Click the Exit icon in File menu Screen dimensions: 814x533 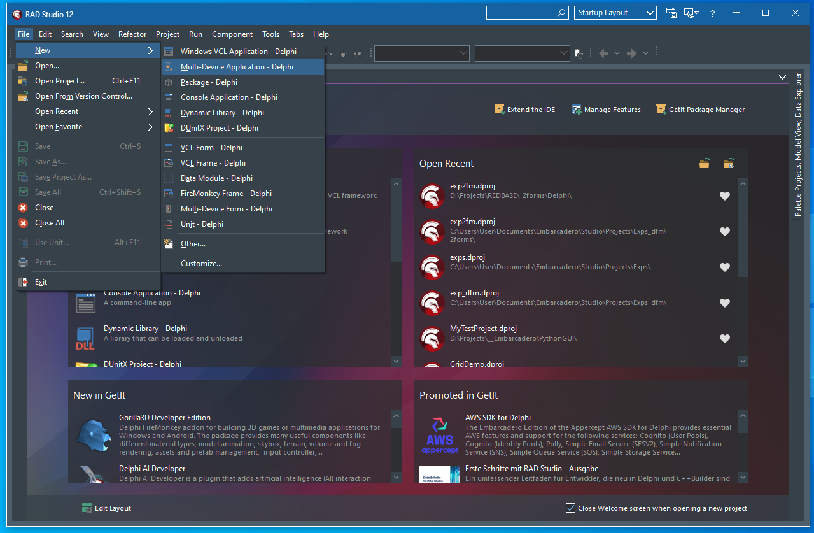coord(23,281)
